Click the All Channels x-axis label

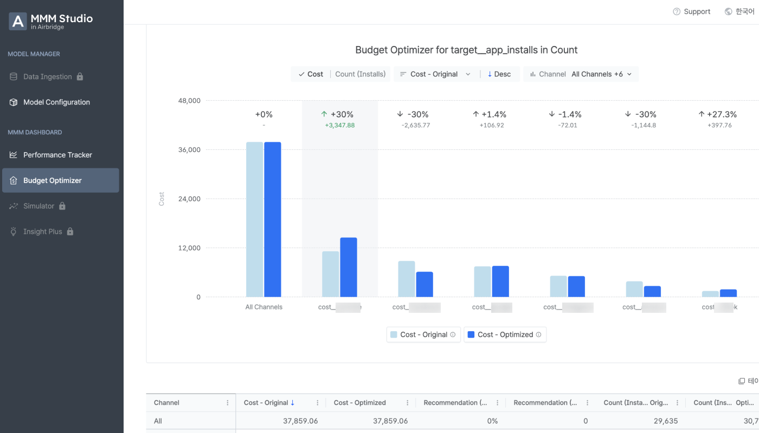tap(264, 307)
